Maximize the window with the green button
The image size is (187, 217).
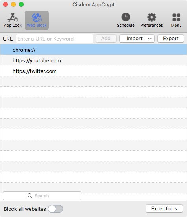pyautogui.click(x=21, y=4)
